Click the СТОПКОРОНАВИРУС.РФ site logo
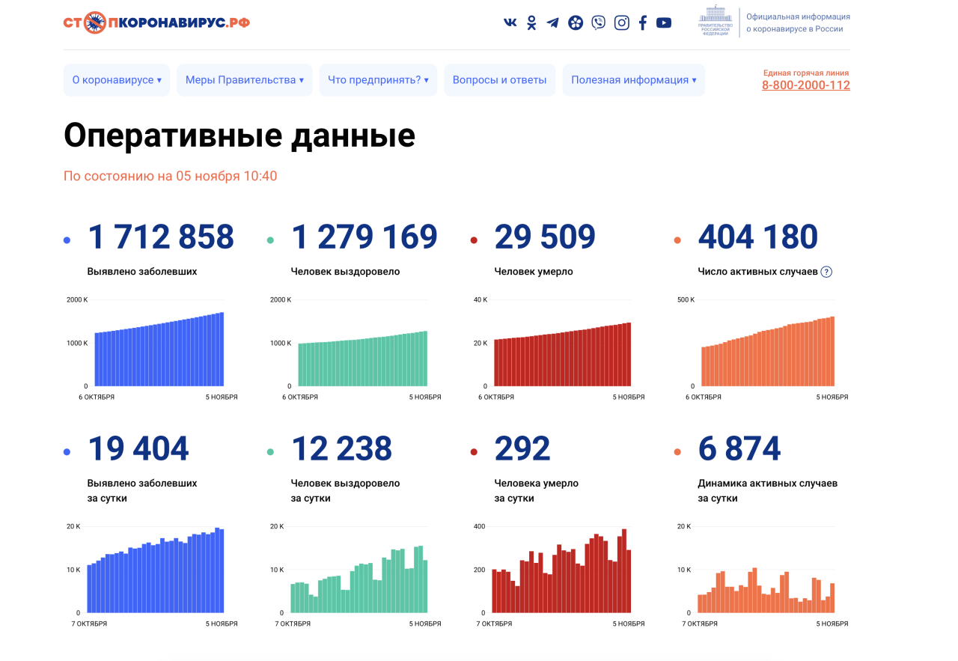The height and width of the screenshot is (661, 958). (x=157, y=22)
